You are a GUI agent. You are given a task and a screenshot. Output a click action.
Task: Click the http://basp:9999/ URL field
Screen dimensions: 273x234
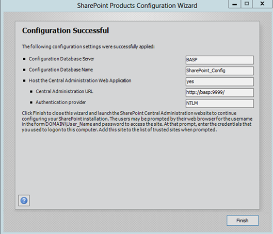point(219,92)
